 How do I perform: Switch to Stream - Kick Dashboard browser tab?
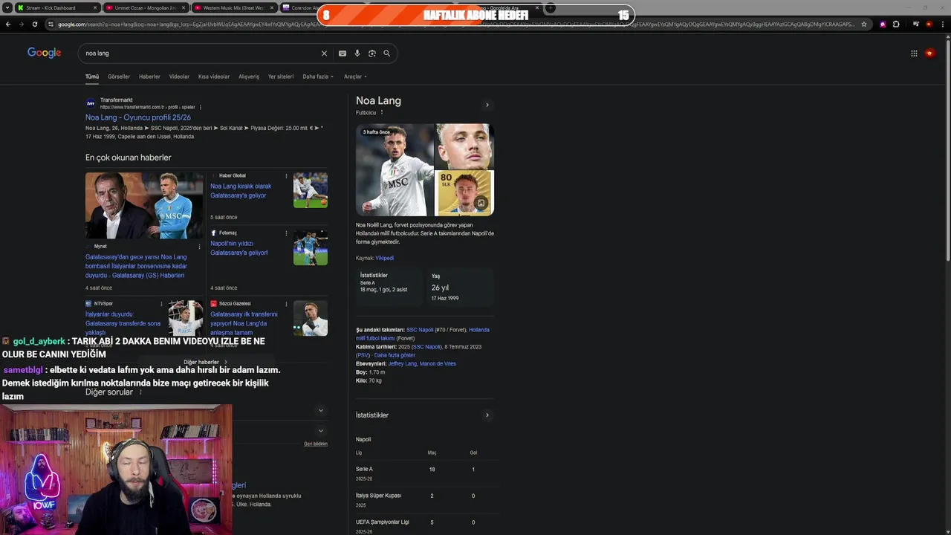56,8
